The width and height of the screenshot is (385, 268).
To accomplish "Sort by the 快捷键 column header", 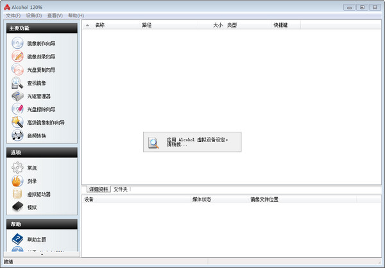I will tap(286, 25).
